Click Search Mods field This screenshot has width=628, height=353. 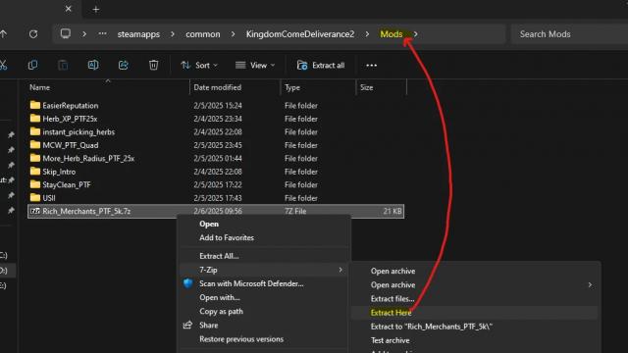pos(569,34)
